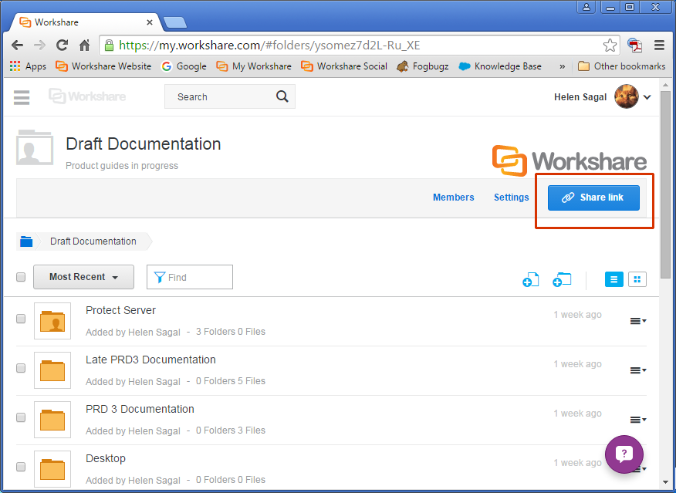
Task: Open Workshare Website bookmark
Action: click(103, 66)
